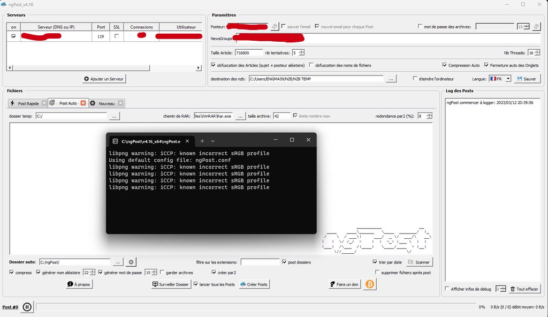This screenshot has height=317, width=548.
Task: Toggle 'Fermeture auto des Onglets' checkbox
Action: (486, 65)
